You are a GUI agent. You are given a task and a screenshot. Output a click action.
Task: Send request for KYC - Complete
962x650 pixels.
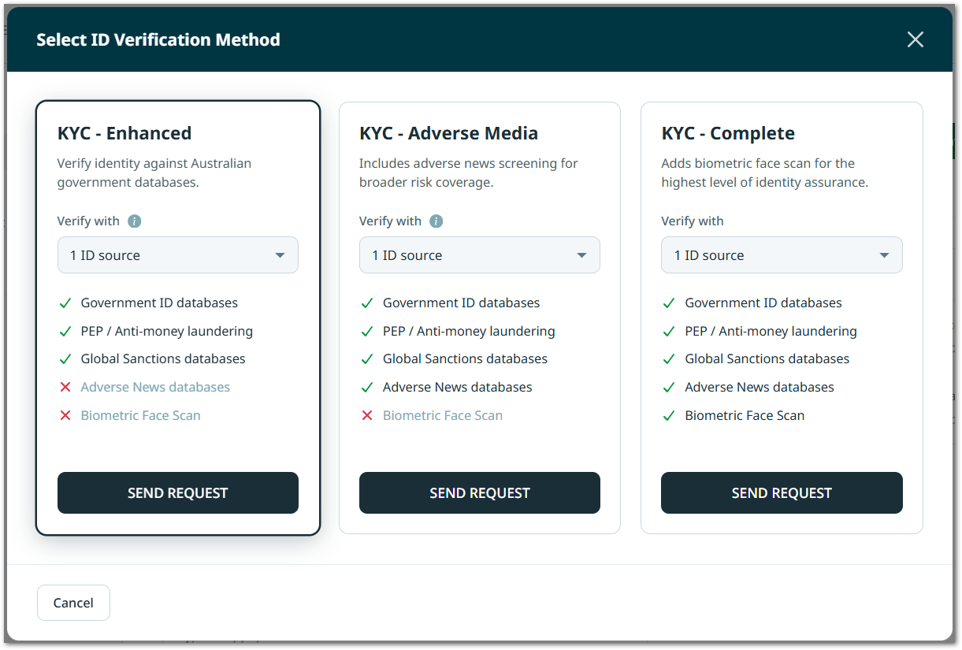click(x=782, y=493)
